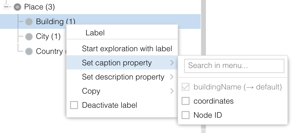Select the City (1) tree item
This screenshot has width=295, height=133.
click(48, 36)
